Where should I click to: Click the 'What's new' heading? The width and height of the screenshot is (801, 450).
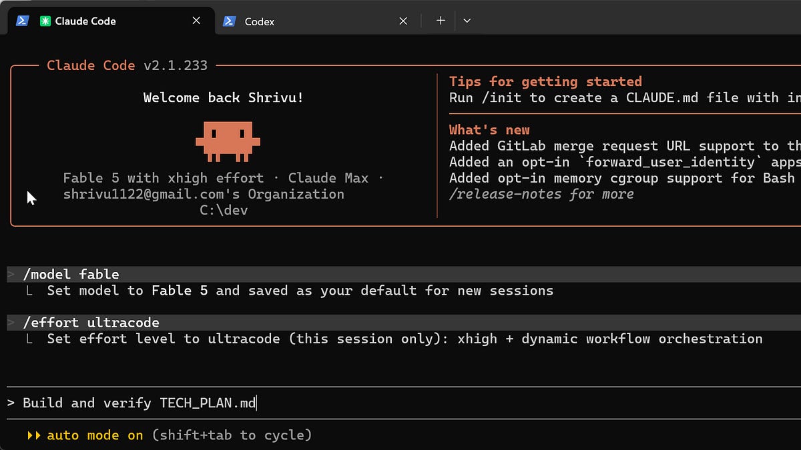coord(489,129)
